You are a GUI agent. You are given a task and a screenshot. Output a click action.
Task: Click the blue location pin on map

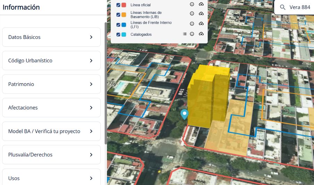coord(184,114)
